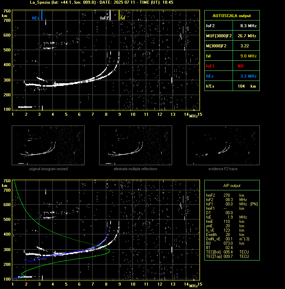
Task: Click the '[PN]' tag beside foF1 in AIP output
Action: click(x=254, y=204)
